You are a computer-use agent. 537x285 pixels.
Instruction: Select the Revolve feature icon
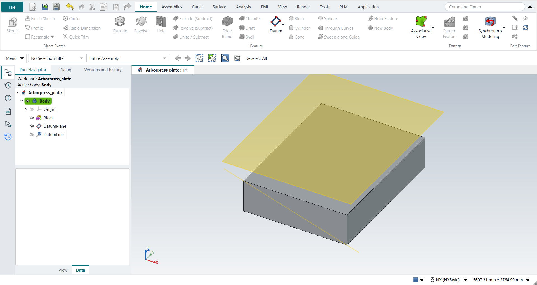coord(141,22)
